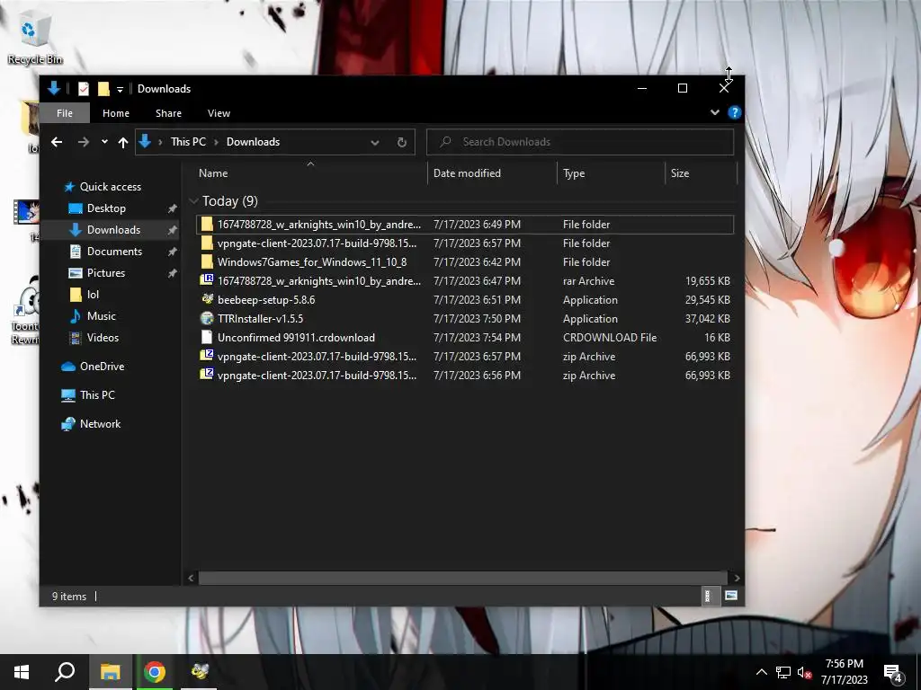921x690 pixels.
Task: Switch to the View ribbon tab
Action: (x=219, y=113)
